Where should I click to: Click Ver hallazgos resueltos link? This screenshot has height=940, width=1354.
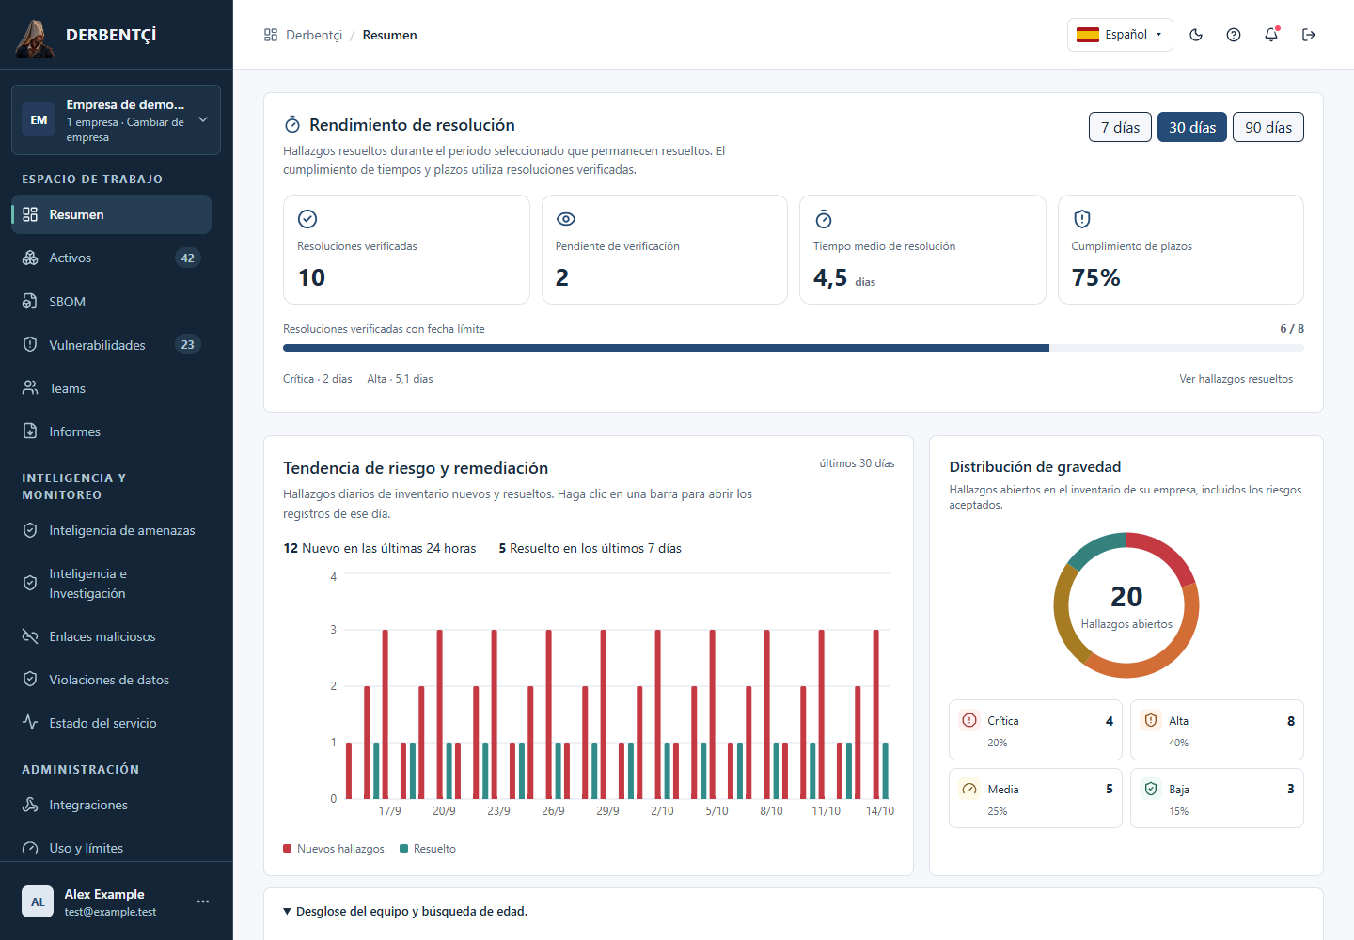click(1236, 379)
